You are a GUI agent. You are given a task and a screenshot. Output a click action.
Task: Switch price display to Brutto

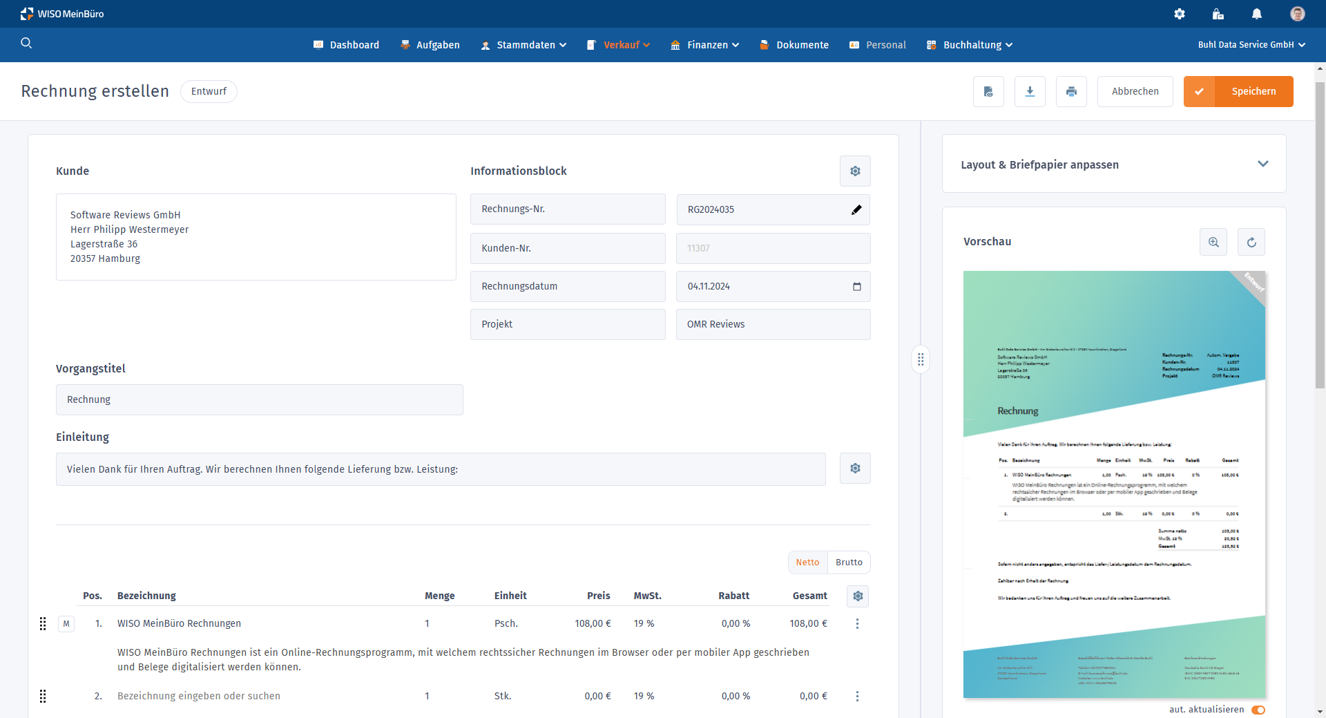(849, 563)
